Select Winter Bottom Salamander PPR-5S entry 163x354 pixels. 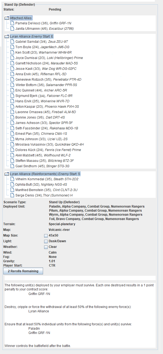click(46, 85)
